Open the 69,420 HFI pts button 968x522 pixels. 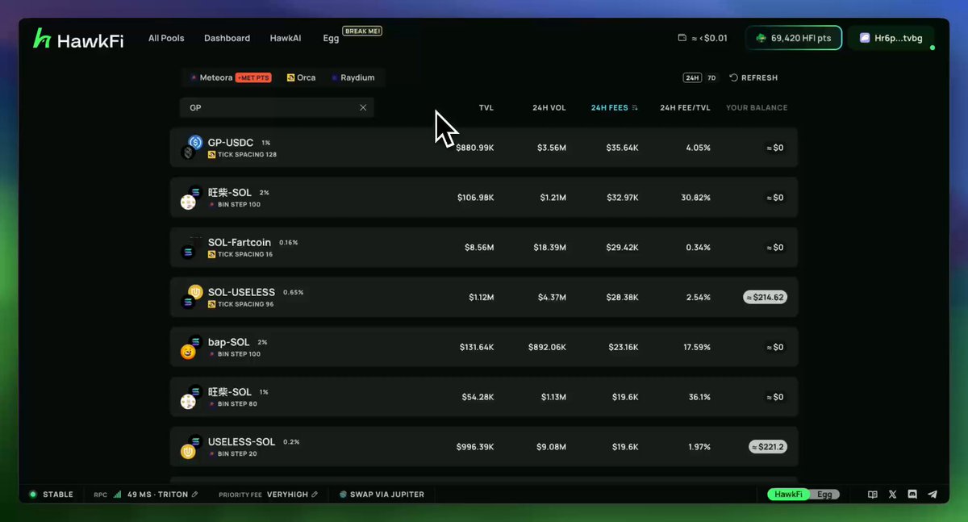click(x=794, y=38)
